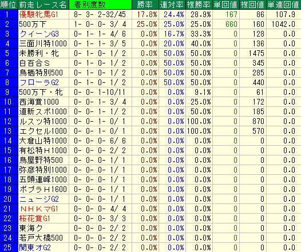Click the 順位 column header
Viewport: 301px width, 252px height.
pos(9,5)
